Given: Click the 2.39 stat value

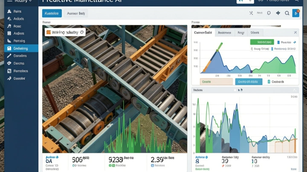Looking at the screenshot, I should [x=157, y=160].
